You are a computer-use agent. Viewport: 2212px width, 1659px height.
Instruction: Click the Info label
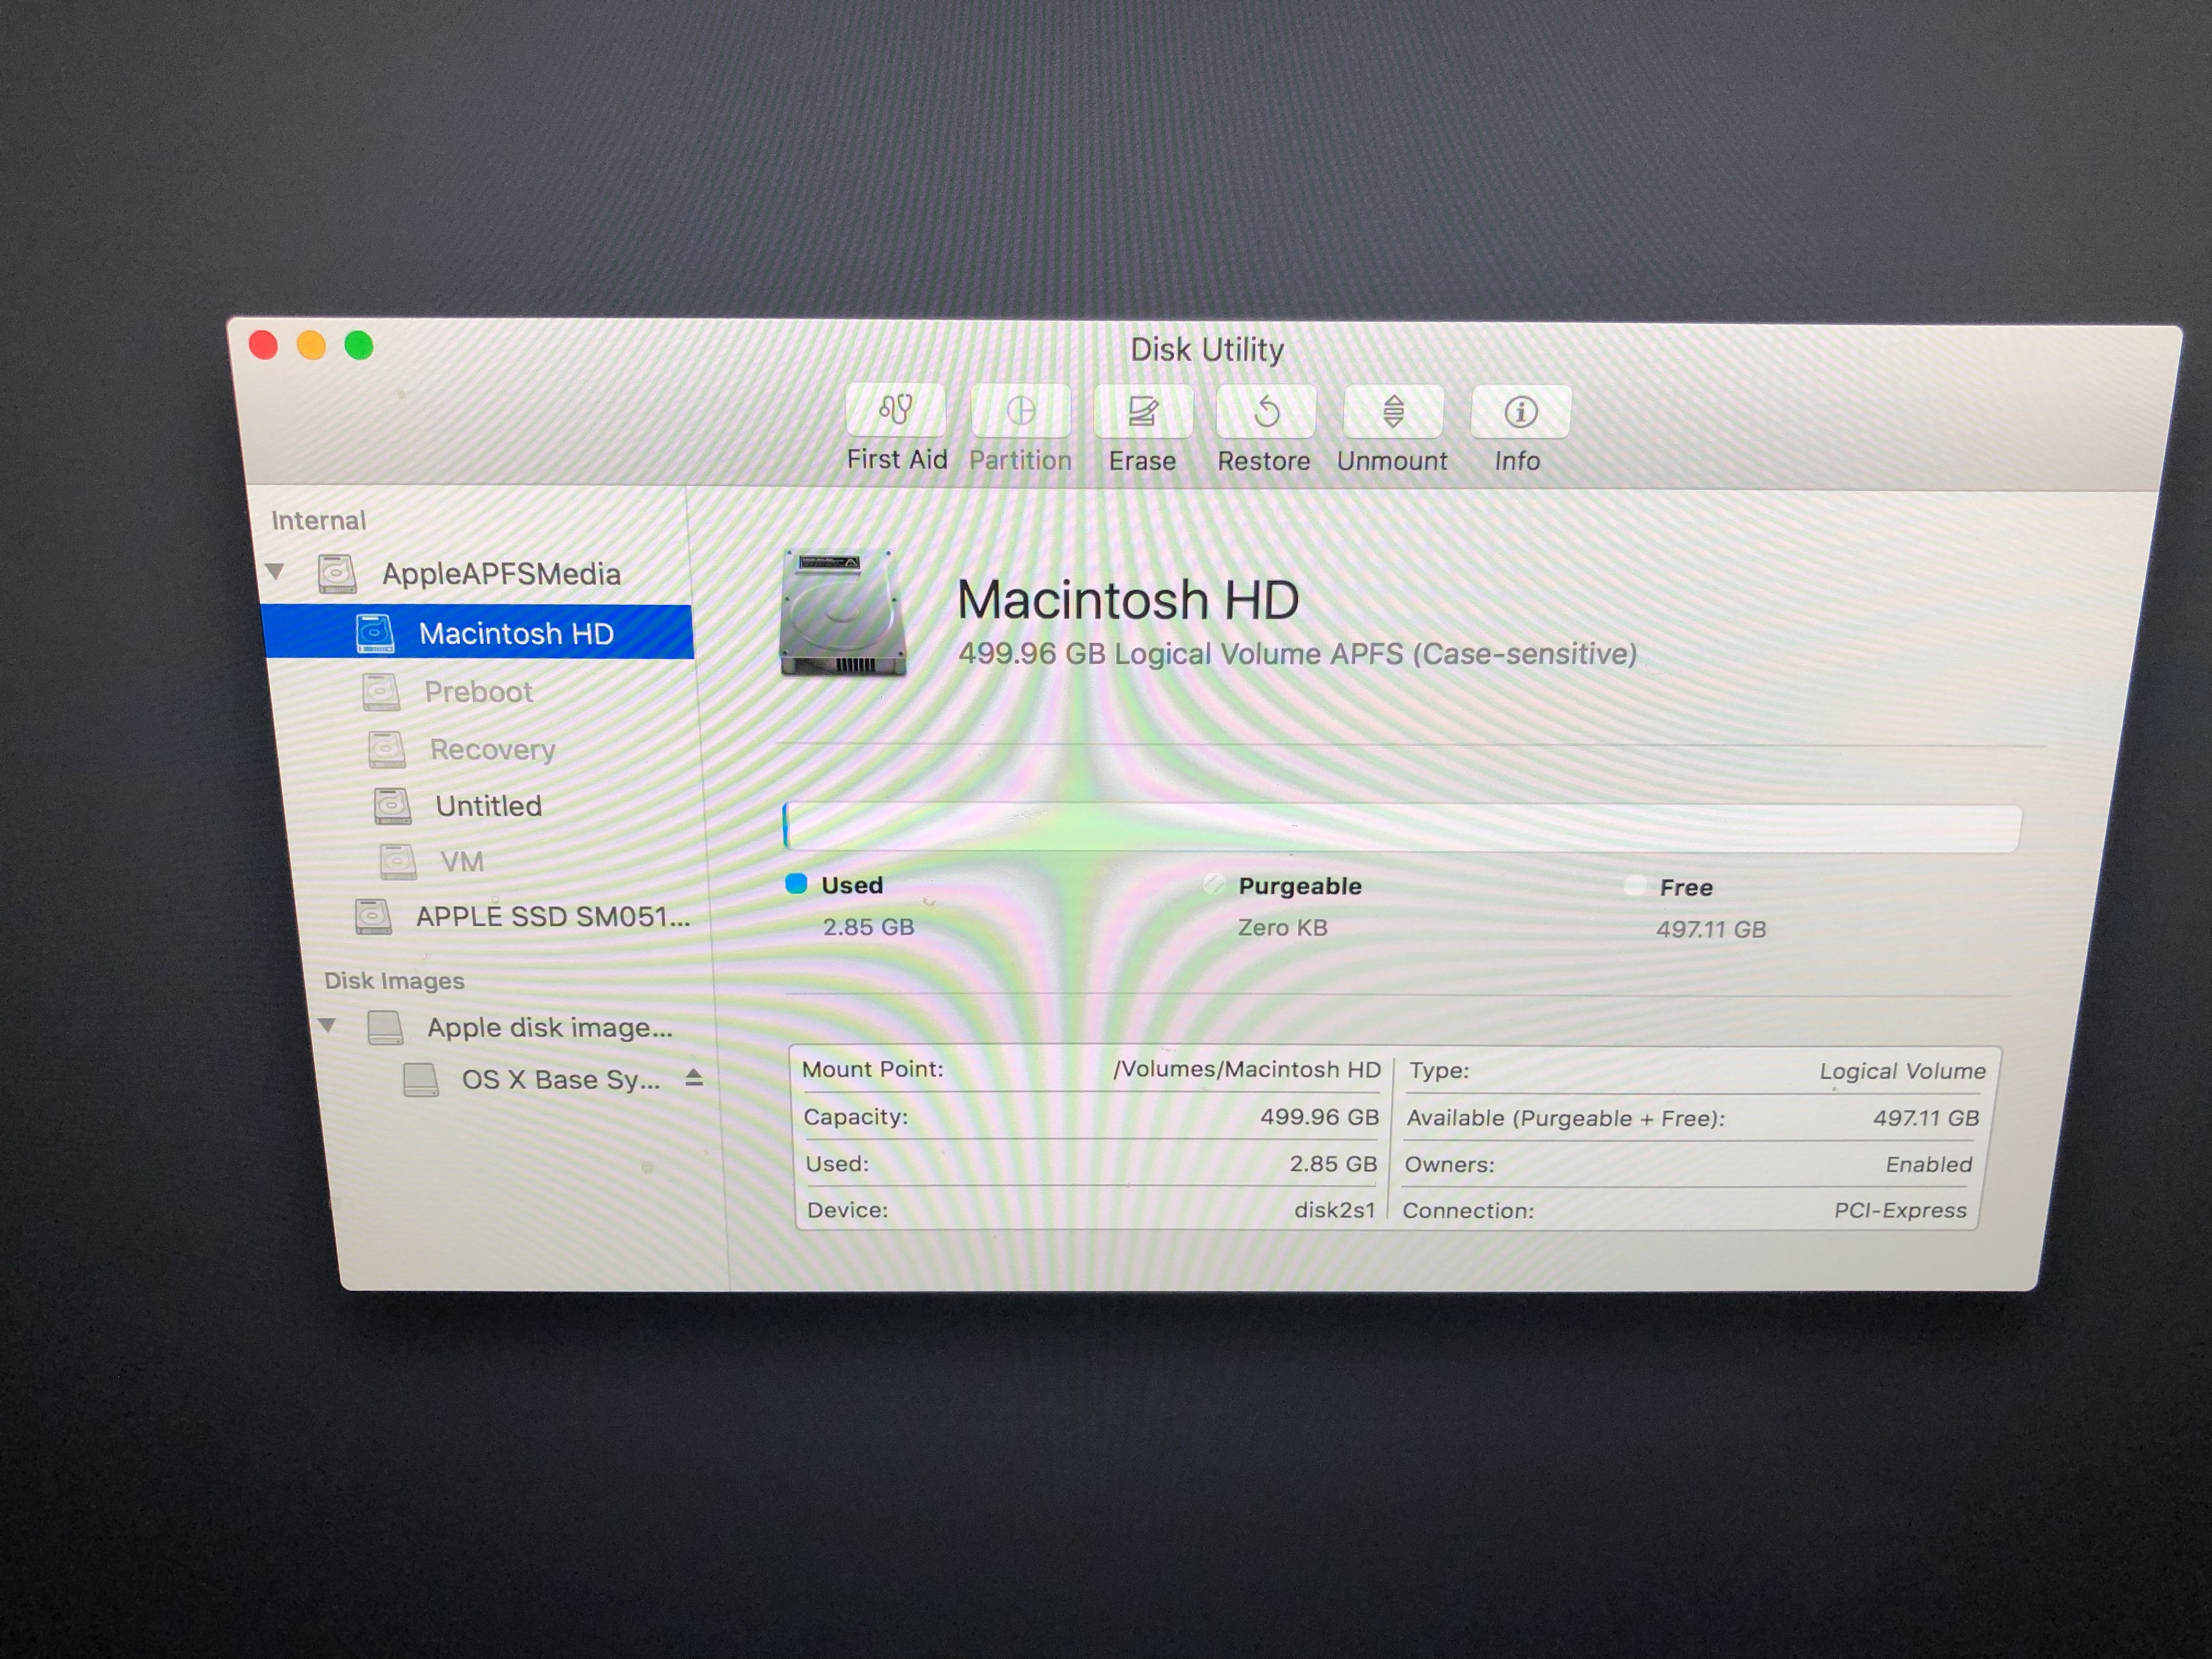coord(1517,461)
